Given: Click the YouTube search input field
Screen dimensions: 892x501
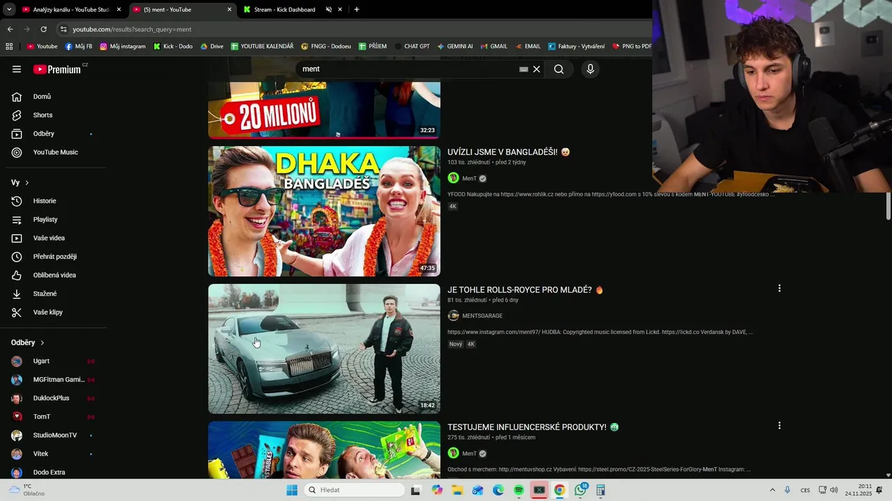Looking at the screenshot, I should (408, 69).
